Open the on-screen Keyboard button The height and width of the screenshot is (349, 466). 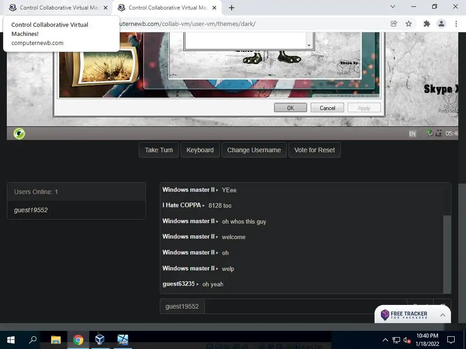pyautogui.click(x=200, y=150)
